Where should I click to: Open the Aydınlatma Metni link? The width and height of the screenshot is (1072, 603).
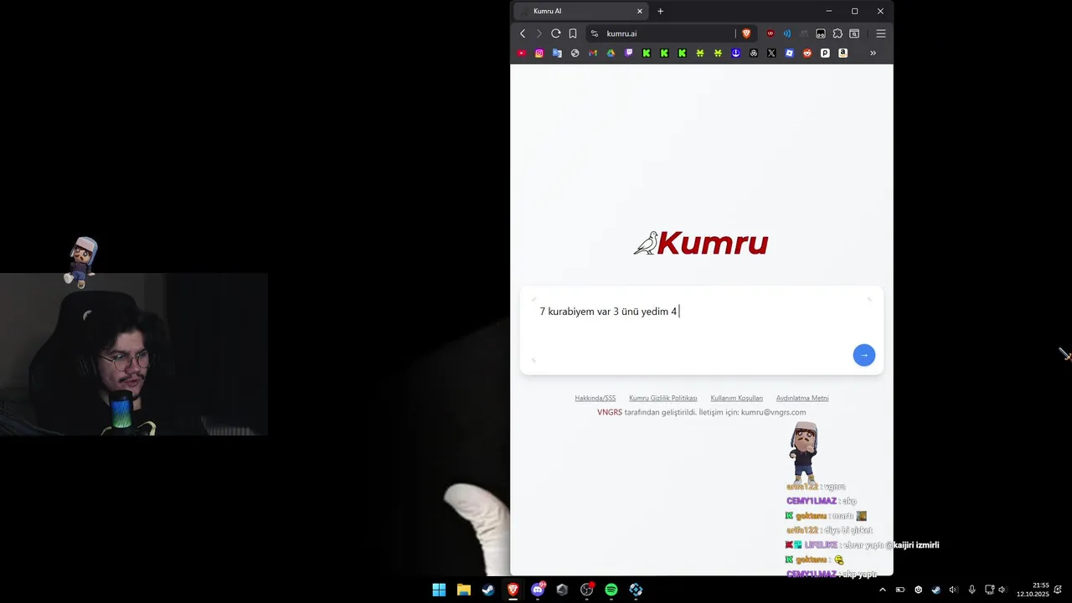802,398
